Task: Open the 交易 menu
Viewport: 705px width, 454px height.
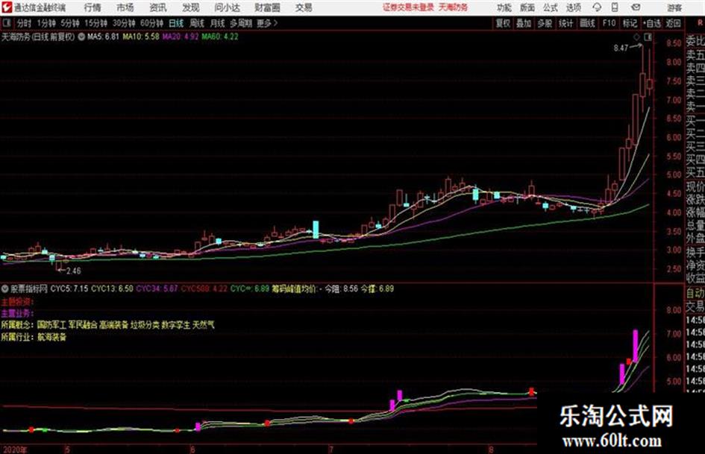Action: pyautogui.click(x=304, y=7)
